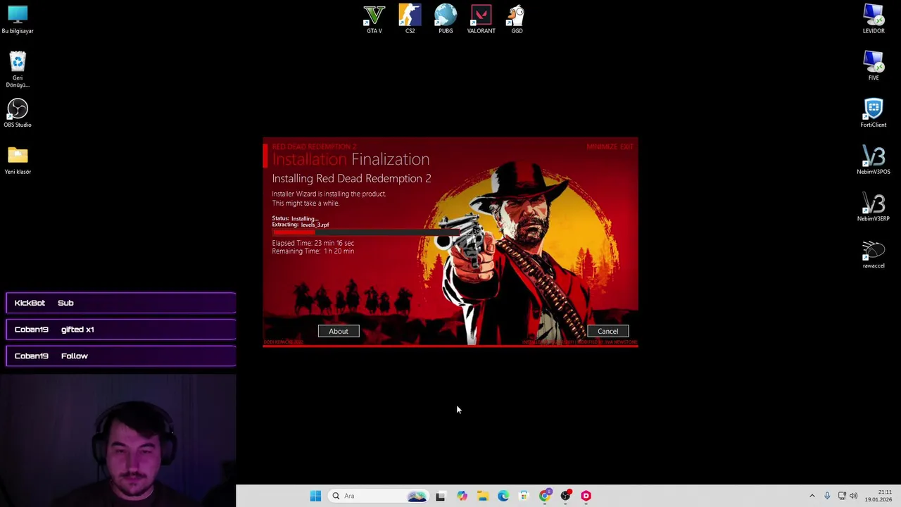Image resolution: width=901 pixels, height=507 pixels.
Task: Select the OBS Studio desktop icon
Action: click(x=18, y=113)
